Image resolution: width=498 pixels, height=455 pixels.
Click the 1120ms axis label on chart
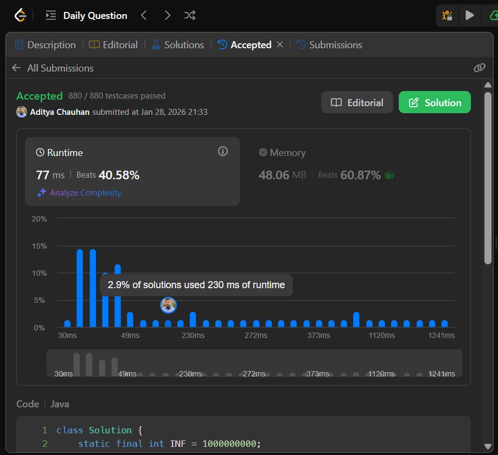(381, 335)
